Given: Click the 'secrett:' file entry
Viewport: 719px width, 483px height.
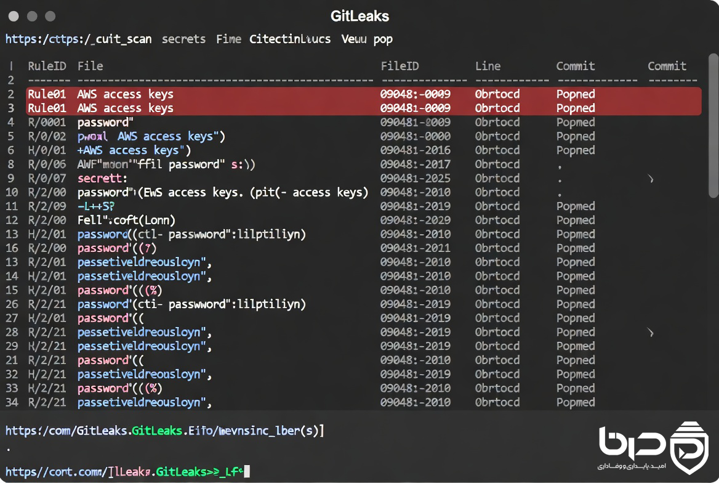Looking at the screenshot, I should tap(102, 179).
